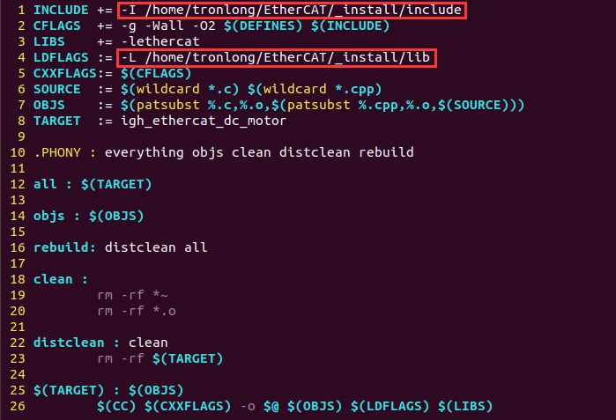
Task: Click the CFLAGS variable on line 2
Action: tap(57, 26)
